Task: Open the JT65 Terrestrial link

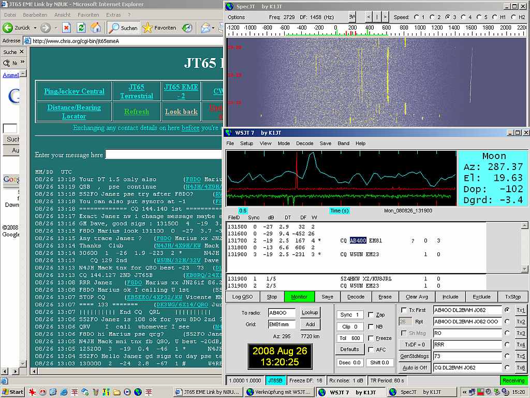Action: tap(137, 91)
